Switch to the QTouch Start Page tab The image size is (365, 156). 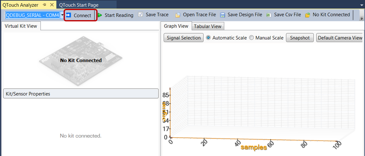79,5
